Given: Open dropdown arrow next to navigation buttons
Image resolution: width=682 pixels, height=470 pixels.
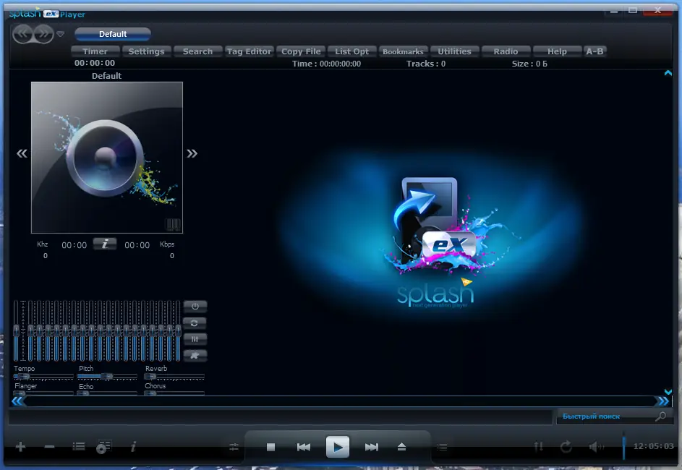Looking at the screenshot, I should pos(61,34).
